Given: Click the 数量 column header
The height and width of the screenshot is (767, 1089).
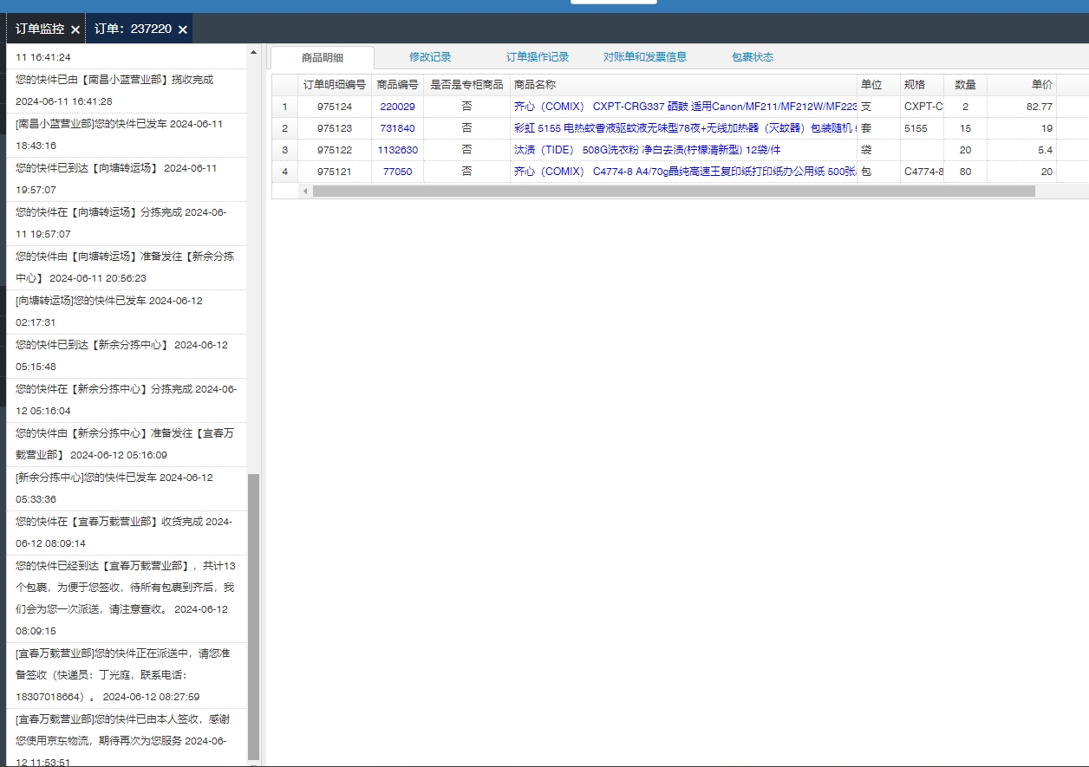Looking at the screenshot, I should click(965, 85).
